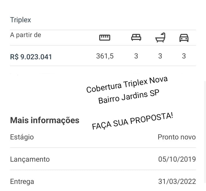Click the car parking spaces icon

coord(184,38)
